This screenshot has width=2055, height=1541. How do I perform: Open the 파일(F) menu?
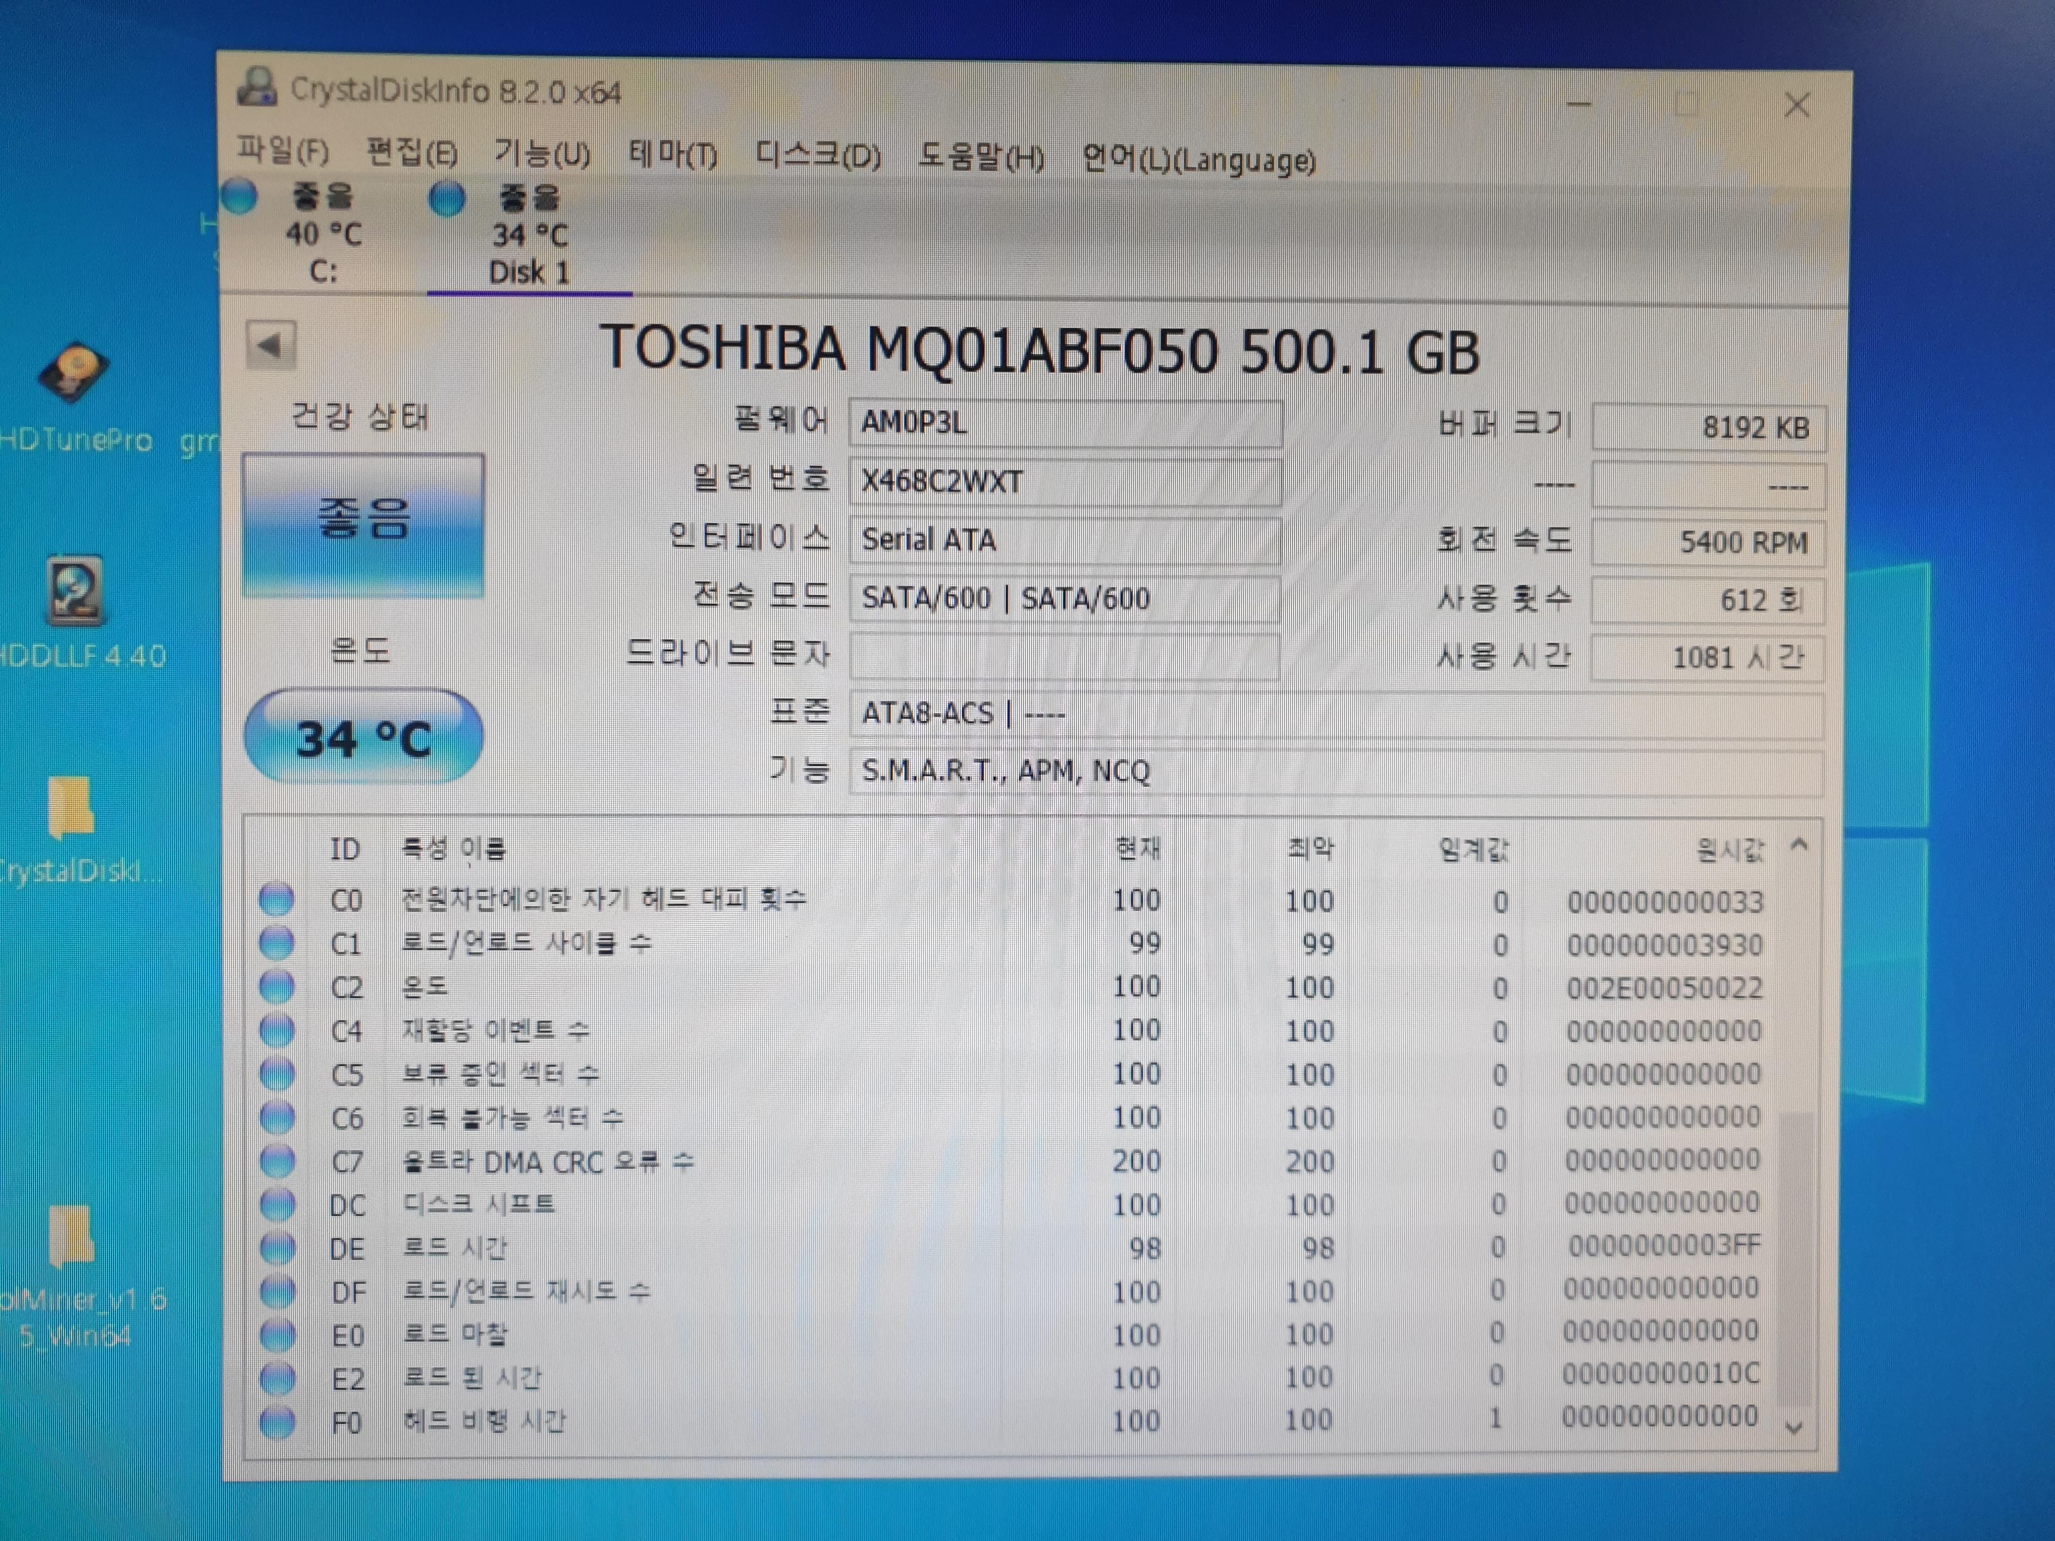point(282,151)
